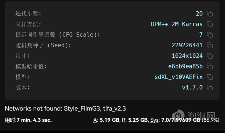Select the seed number 229226441

(187, 45)
